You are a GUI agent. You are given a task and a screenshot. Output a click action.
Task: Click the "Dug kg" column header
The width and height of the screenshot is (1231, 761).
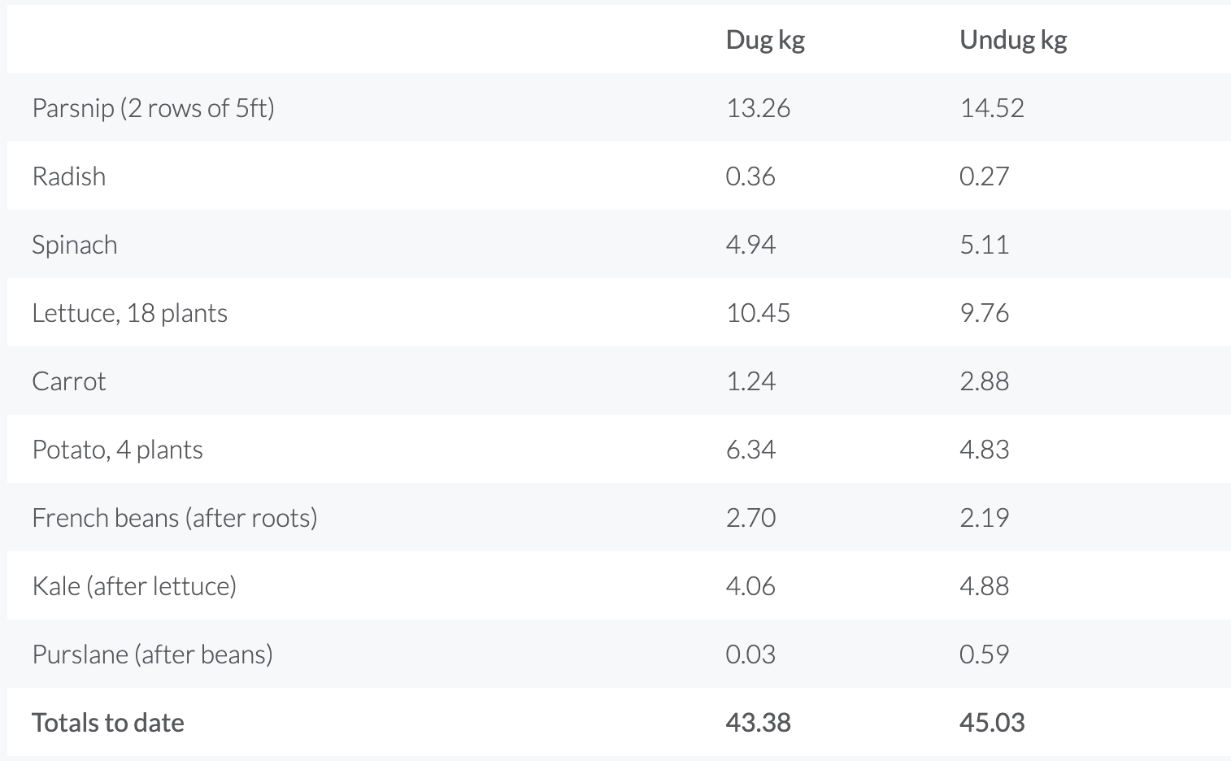[765, 40]
